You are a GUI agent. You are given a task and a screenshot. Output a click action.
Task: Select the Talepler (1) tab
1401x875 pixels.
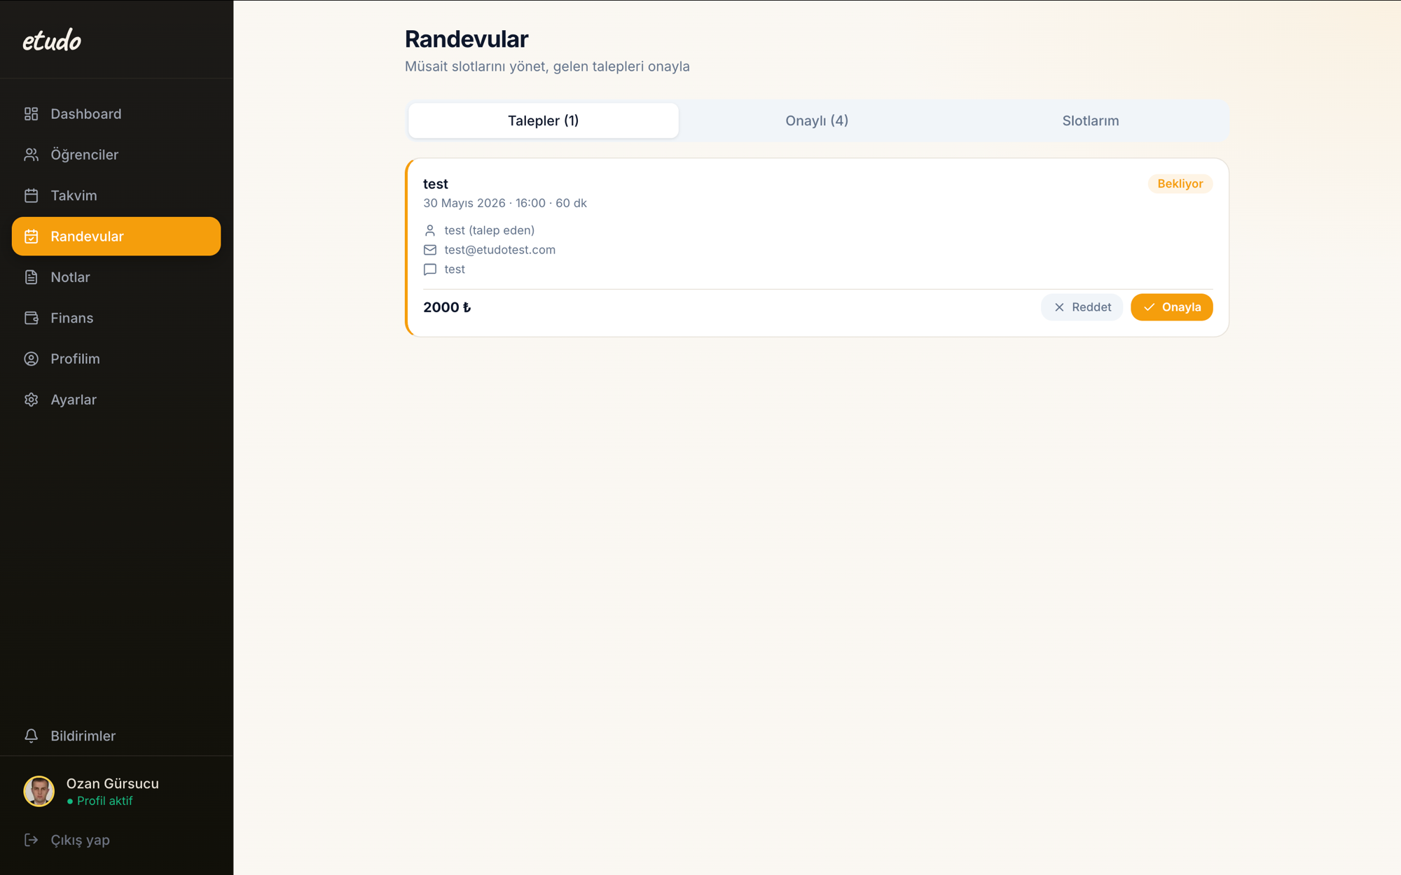tap(544, 120)
